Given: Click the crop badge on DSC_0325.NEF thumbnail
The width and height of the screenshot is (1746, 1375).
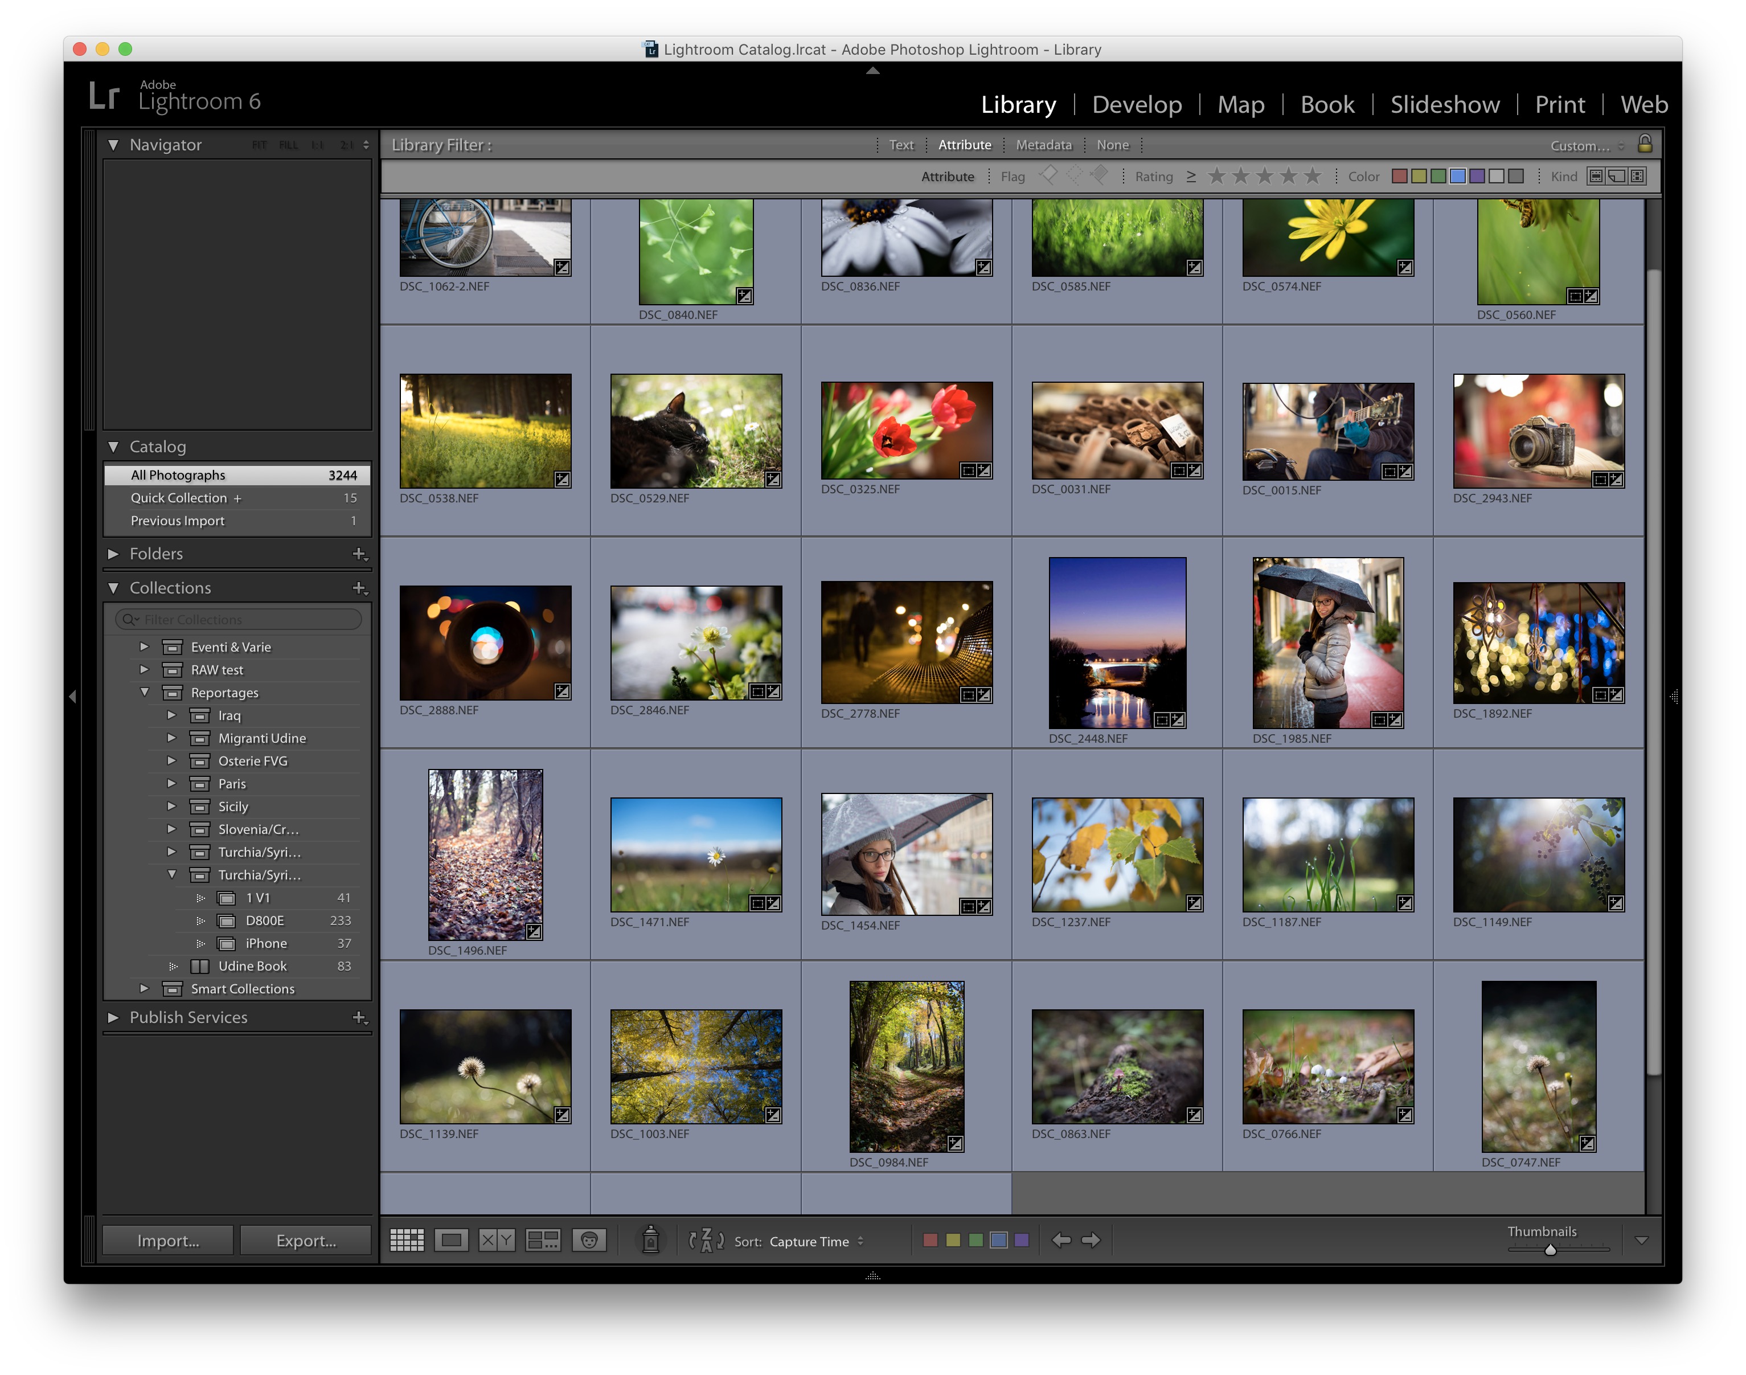Looking at the screenshot, I should tap(969, 470).
